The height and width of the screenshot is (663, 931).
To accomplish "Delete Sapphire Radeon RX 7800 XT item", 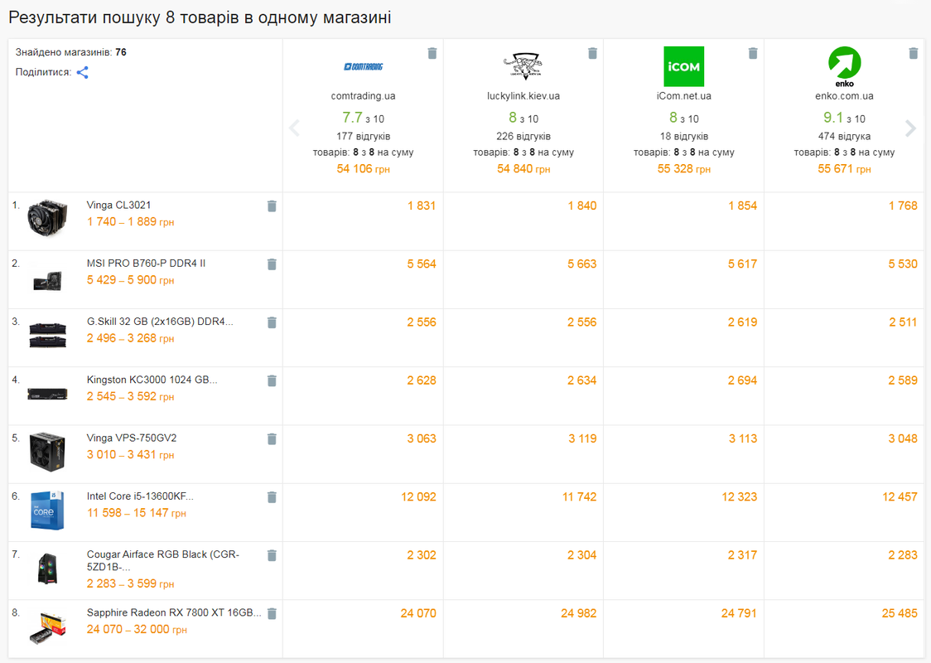I will [x=272, y=614].
